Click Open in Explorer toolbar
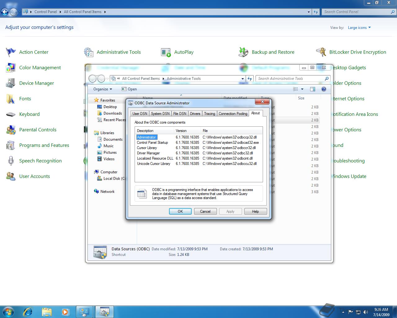397x318 pixels. point(129,89)
